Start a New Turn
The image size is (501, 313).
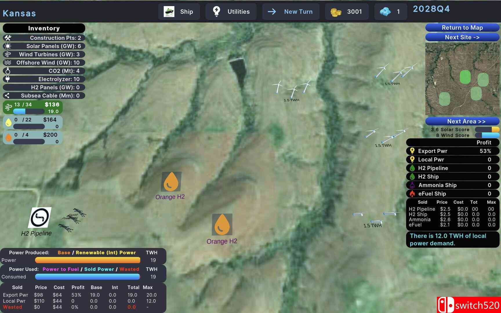pyautogui.click(x=291, y=12)
